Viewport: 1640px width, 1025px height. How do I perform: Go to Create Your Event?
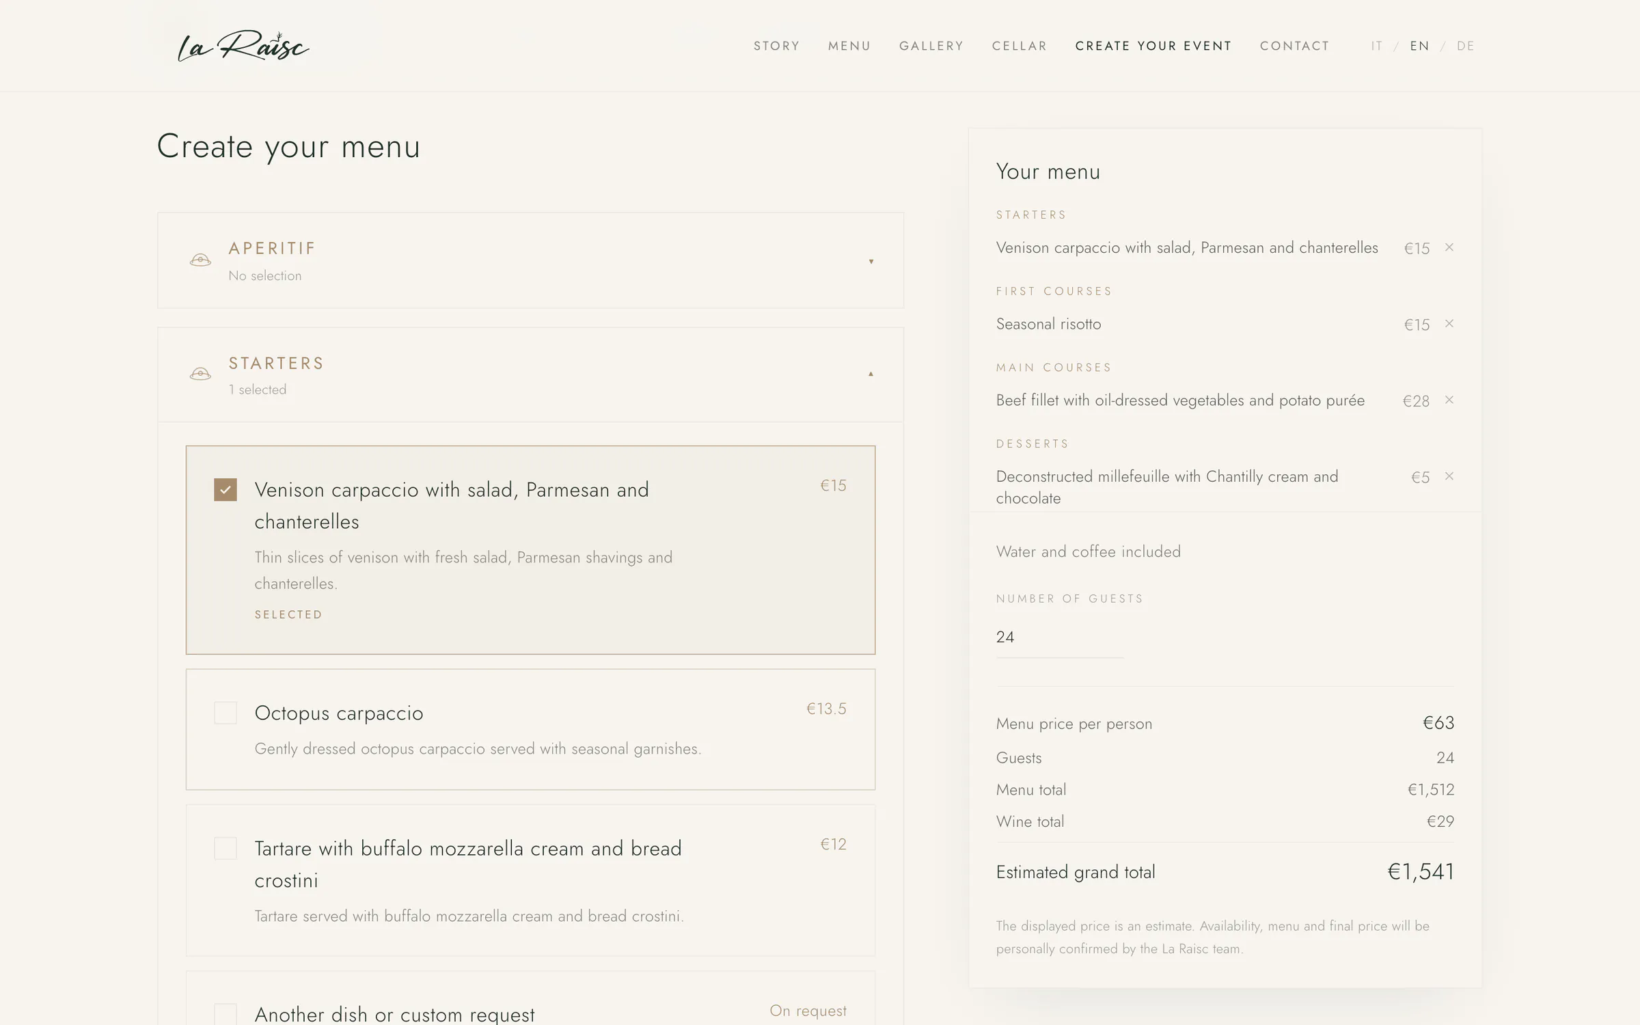(1153, 46)
